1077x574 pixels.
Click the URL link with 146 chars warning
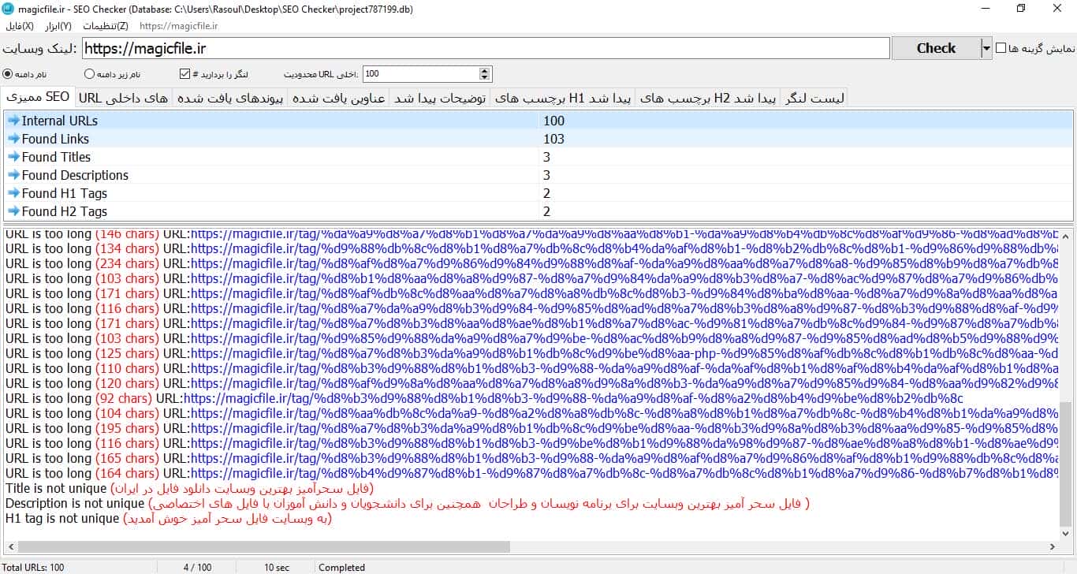point(624,234)
